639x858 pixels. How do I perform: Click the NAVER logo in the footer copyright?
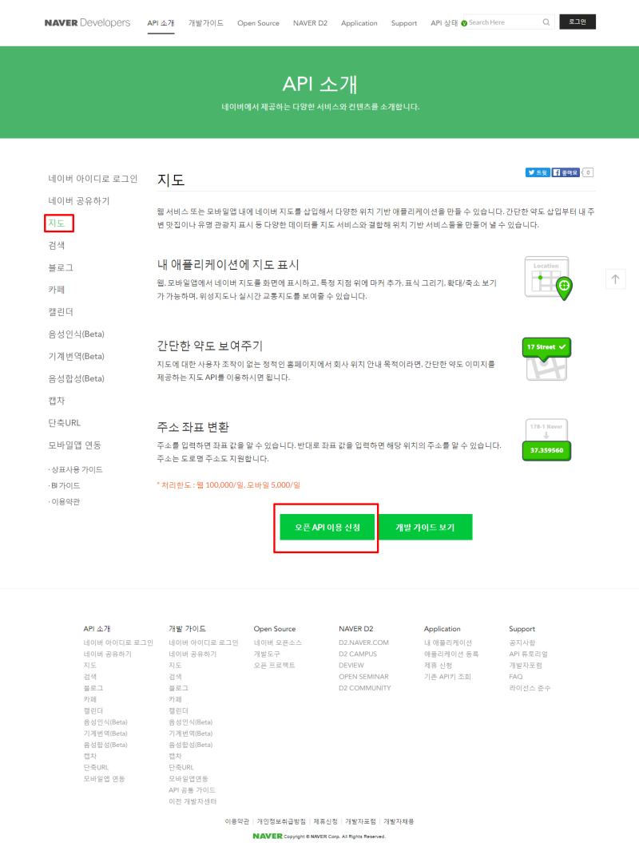tap(268, 836)
